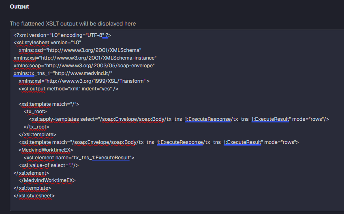This screenshot has width=344, height=214.
Task: Click the first </xsl:template> closing tag
Action: (x=38, y=135)
